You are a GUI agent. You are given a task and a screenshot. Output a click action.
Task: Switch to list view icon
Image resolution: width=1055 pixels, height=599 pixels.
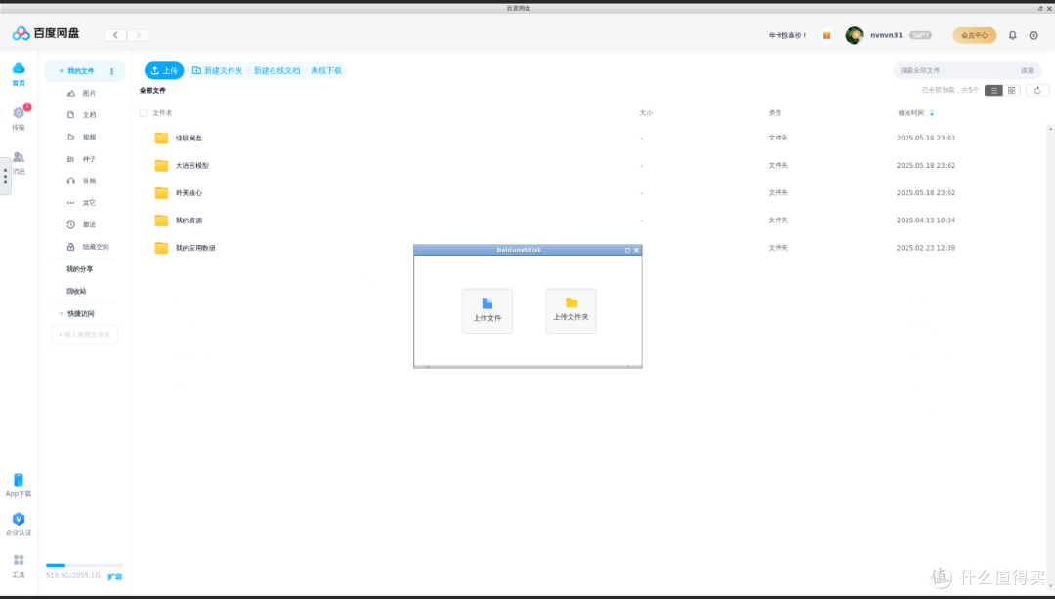993,90
